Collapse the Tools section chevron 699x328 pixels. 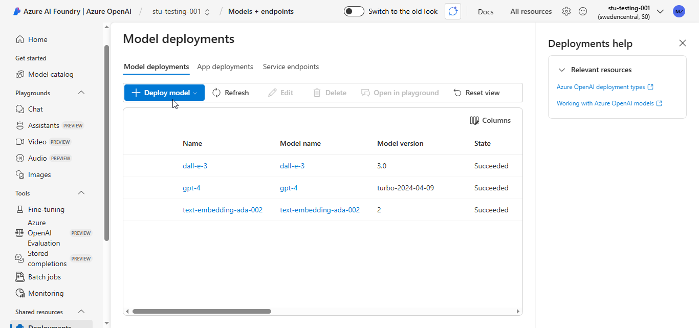coord(81,193)
